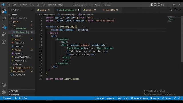Open index.css in explorer
The image size is (183, 103).
coord(22,46)
